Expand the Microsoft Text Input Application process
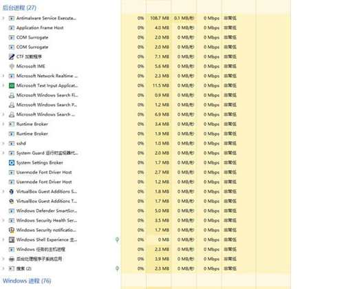344x289 pixels. point(3,85)
